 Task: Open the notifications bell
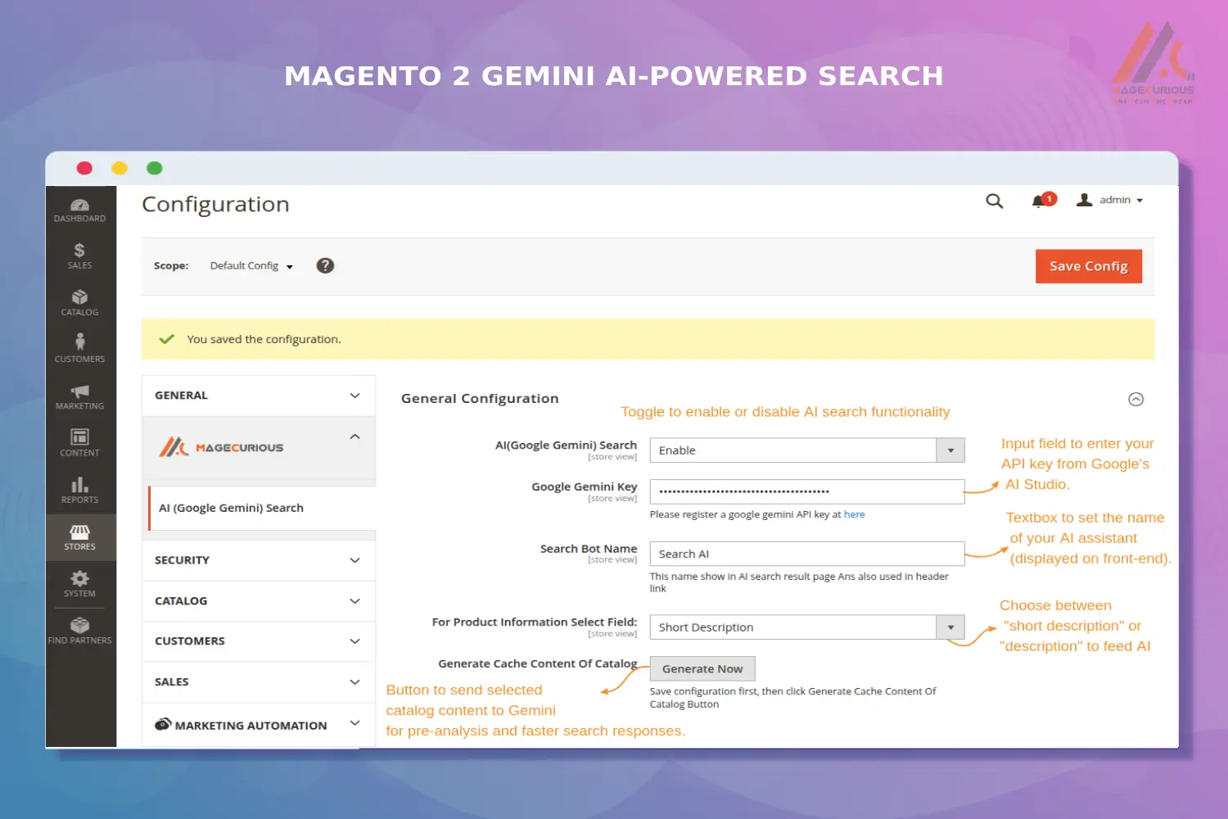(1038, 200)
